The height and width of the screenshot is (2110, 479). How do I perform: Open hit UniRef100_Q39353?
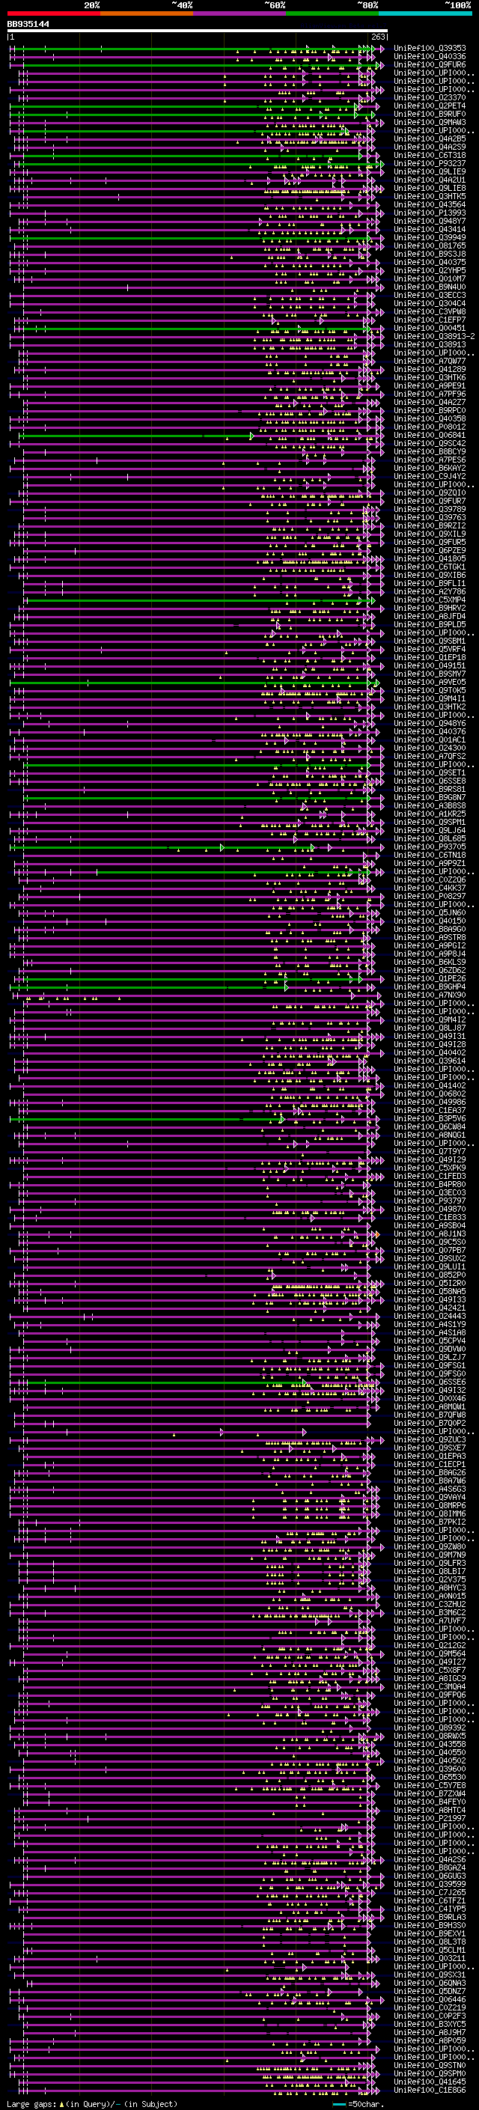pos(430,49)
